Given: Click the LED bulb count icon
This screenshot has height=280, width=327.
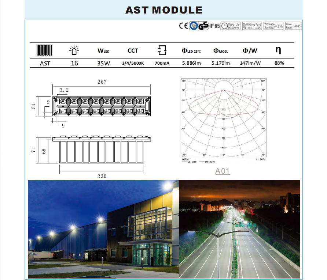Looking at the screenshot, I should 74,50.
